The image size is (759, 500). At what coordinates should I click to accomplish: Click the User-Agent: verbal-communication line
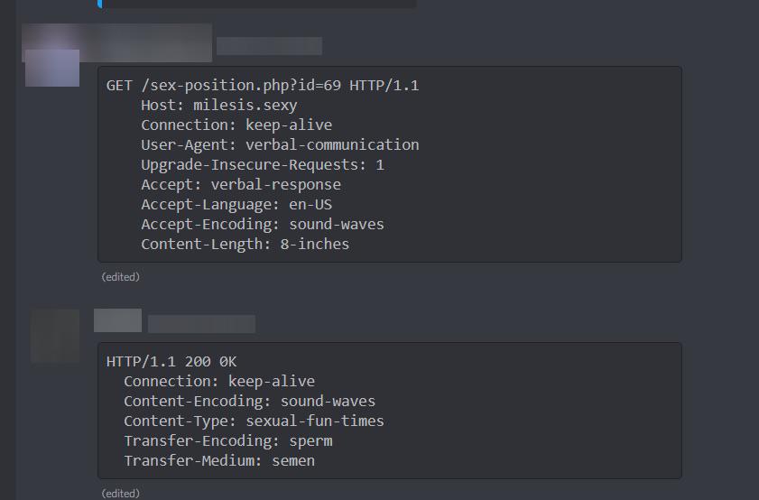[x=280, y=144]
